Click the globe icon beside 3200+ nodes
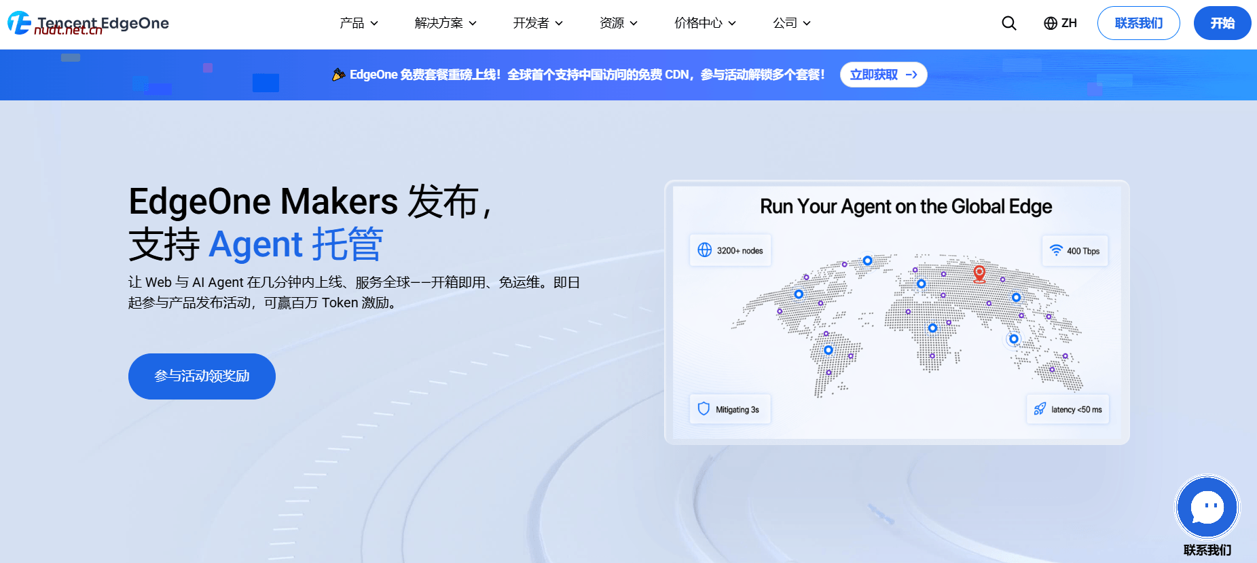This screenshot has width=1257, height=563. pyautogui.click(x=705, y=250)
